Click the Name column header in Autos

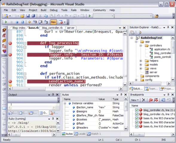[80, 99]
